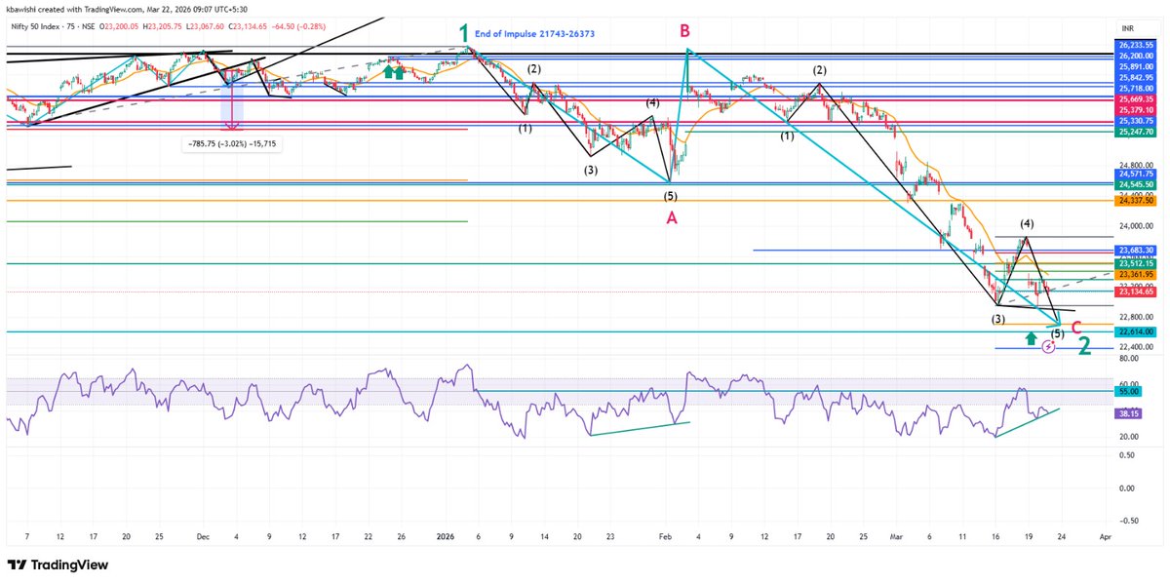Select the 'End of Impulse 21743-26373' text
This screenshot has width=1170, height=584.
pos(534,34)
